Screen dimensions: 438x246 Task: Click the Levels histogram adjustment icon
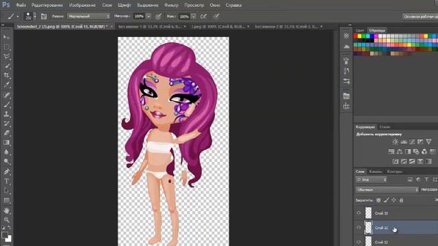click(x=404, y=141)
